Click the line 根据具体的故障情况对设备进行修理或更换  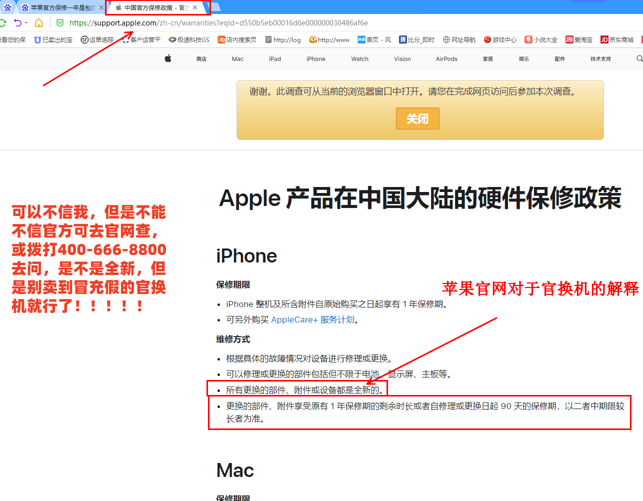click(x=310, y=358)
